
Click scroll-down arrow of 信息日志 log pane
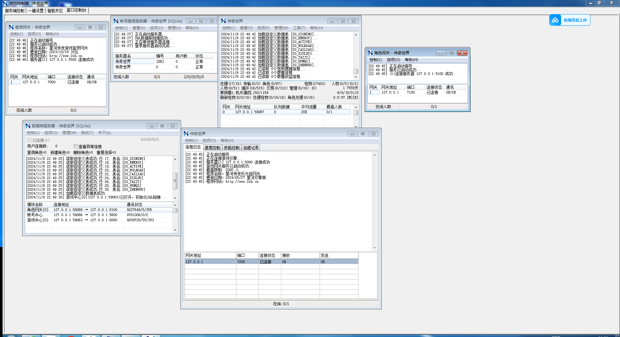[375, 248]
